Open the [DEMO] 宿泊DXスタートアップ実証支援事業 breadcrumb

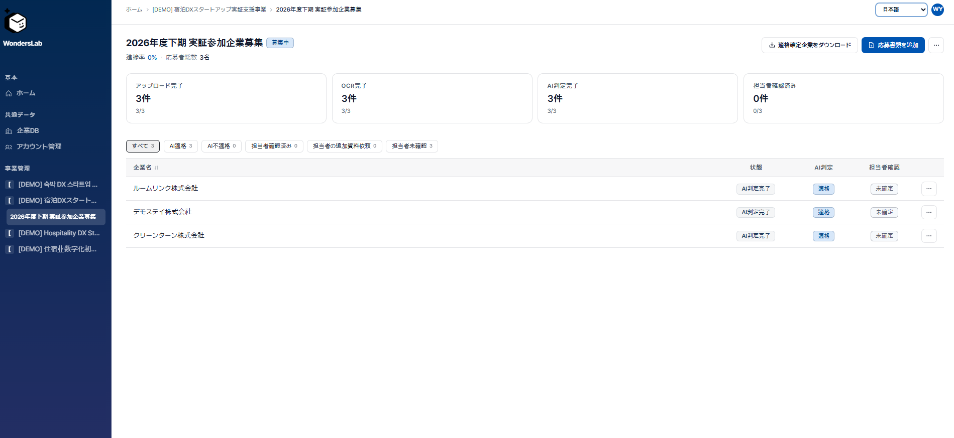click(209, 10)
